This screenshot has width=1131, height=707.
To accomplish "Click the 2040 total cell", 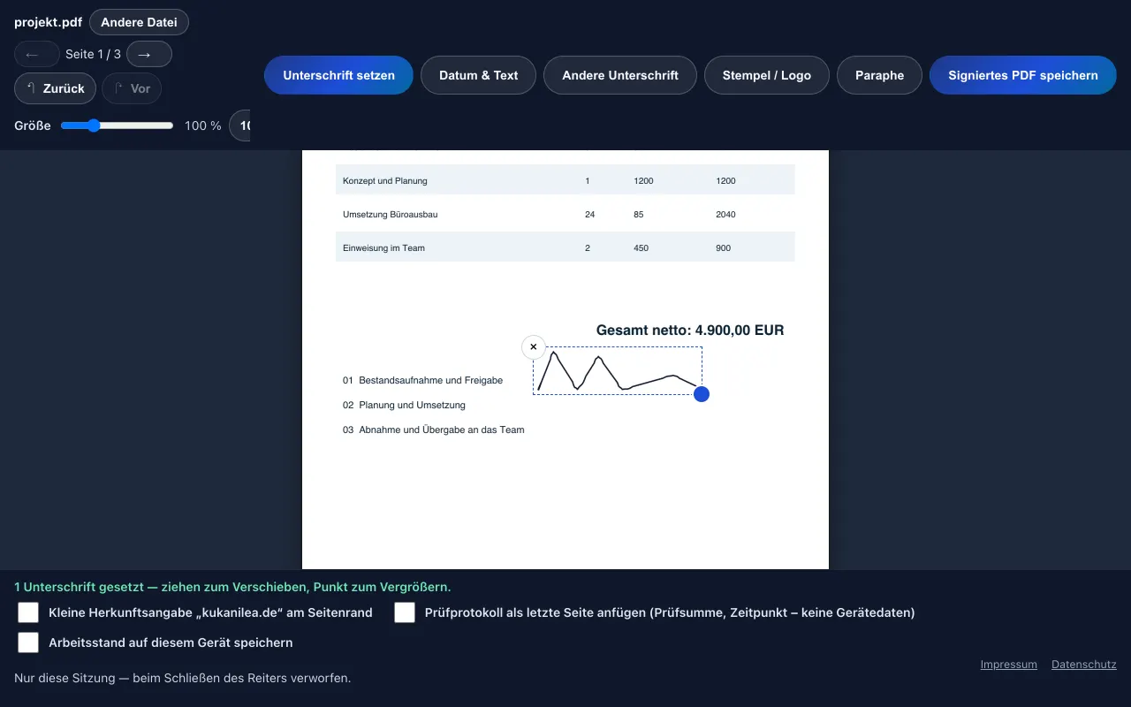I will [x=725, y=214].
